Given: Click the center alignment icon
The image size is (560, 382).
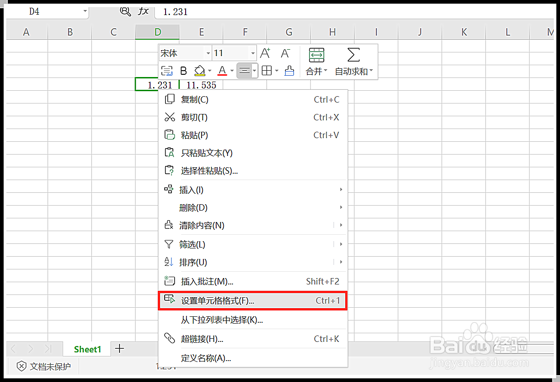Looking at the screenshot, I should click(x=244, y=71).
